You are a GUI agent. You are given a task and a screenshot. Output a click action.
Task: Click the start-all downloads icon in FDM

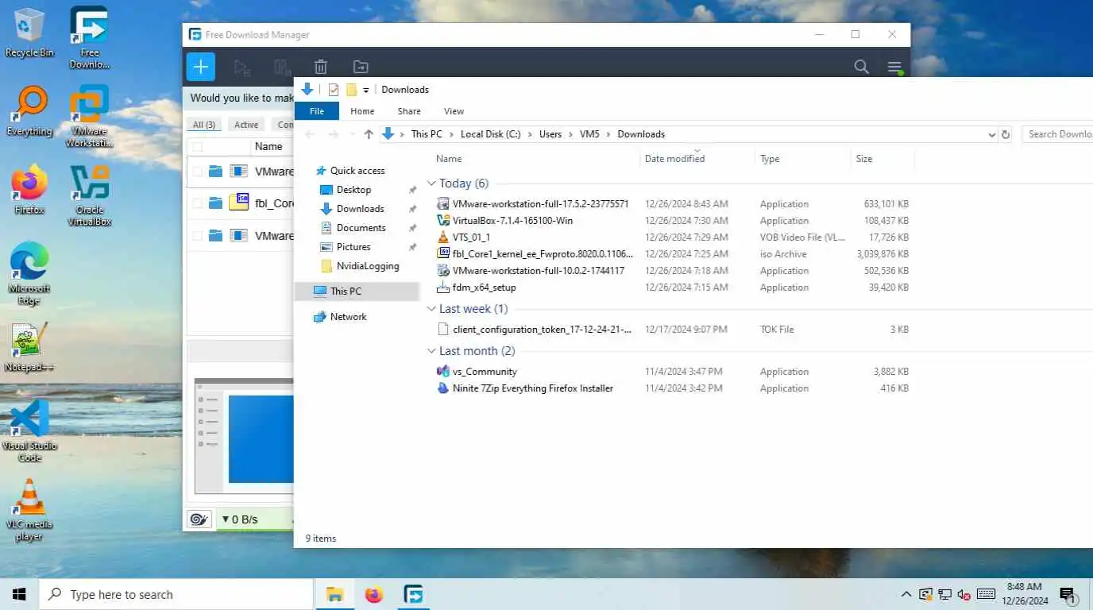point(242,68)
